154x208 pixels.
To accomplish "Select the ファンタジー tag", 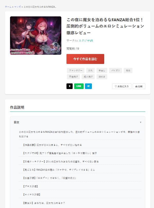I will 76,71.
